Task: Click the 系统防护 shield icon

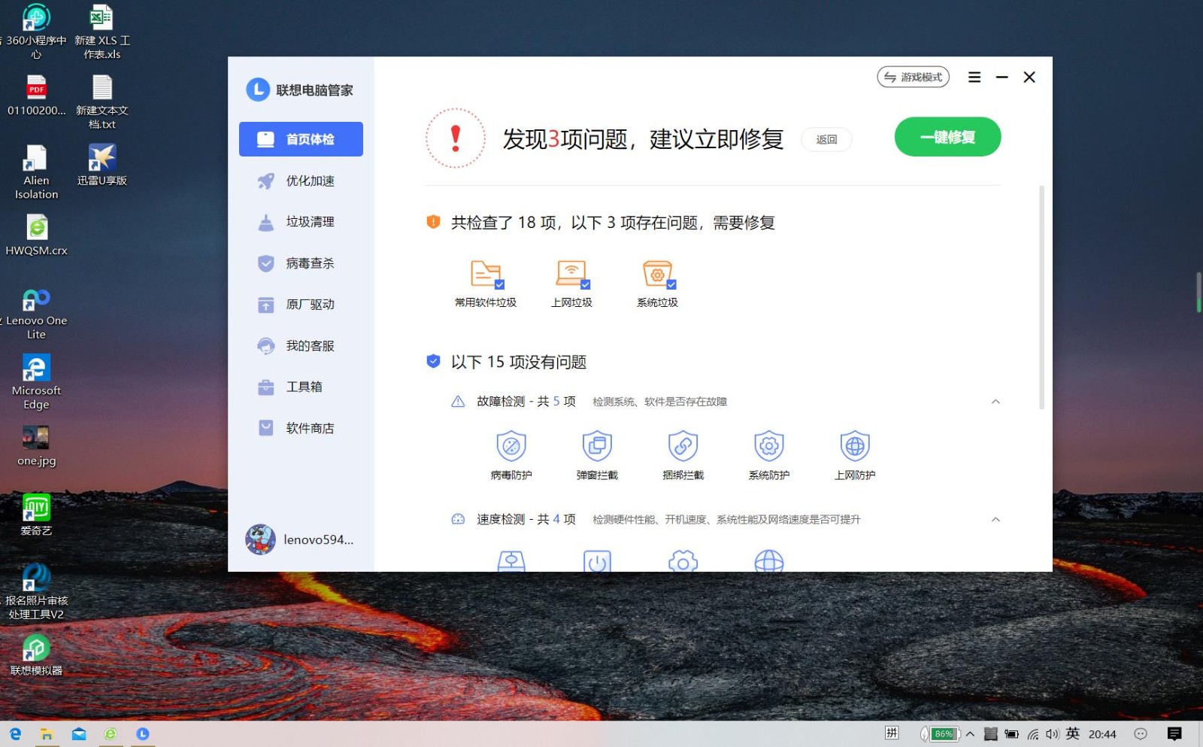Action: 769,446
